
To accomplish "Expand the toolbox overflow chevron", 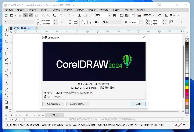I will pyautogui.click(x=6, y=119).
